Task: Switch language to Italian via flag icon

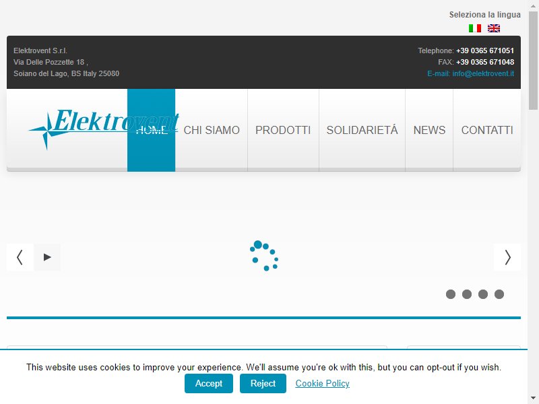Action: pos(475,28)
